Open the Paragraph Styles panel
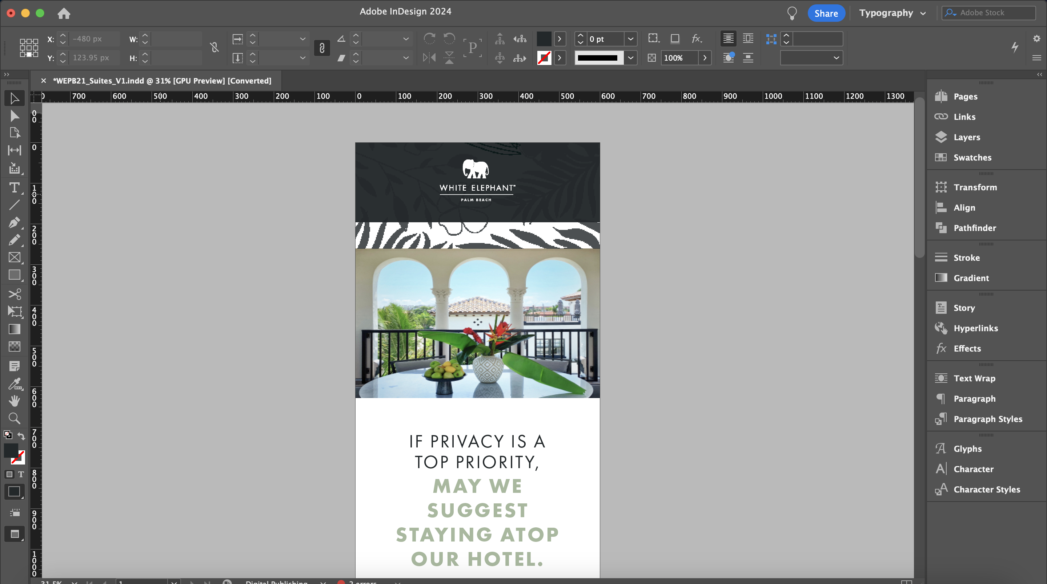1047x584 pixels. (x=988, y=419)
